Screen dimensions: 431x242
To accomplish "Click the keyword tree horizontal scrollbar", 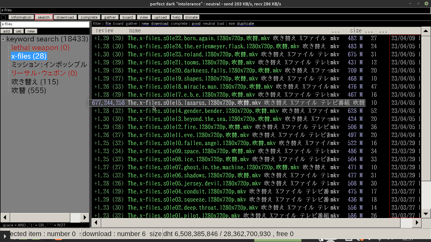I will (45, 217).
